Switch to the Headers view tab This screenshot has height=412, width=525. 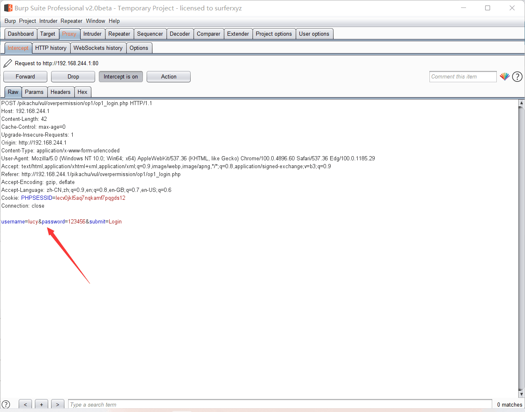pyautogui.click(x=61, y=92)
